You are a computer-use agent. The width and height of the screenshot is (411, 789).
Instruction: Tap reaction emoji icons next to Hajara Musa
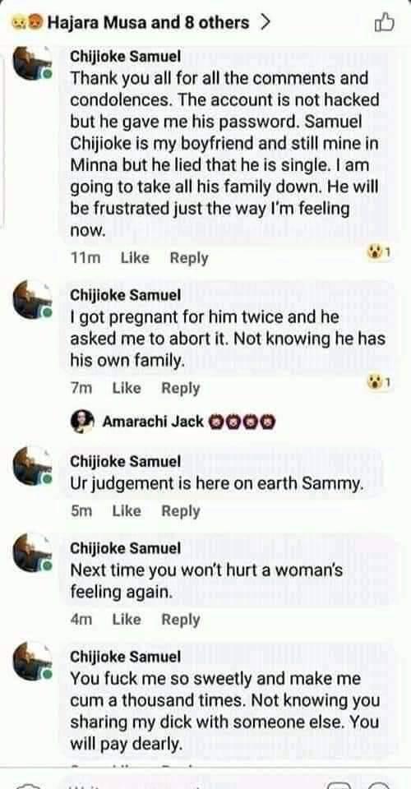pyautogui.click(x=28, y=23)
